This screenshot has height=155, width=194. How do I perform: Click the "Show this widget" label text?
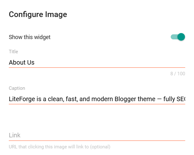pos(30,37)
